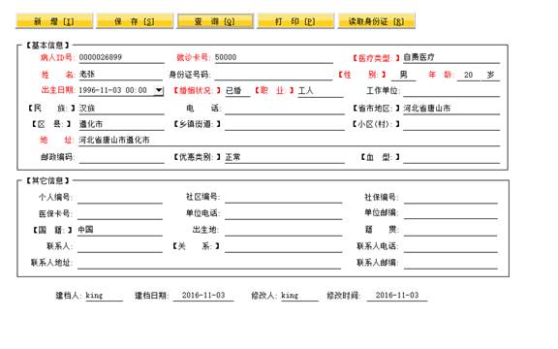
Task: Focus the 工作单位 input field
Action: 451,91
